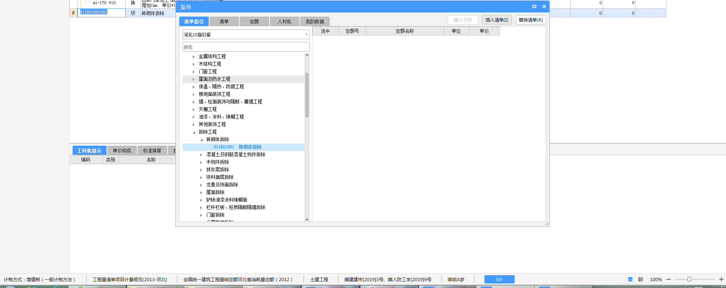This screenshot has height=288, width=726.
Task: Click the 011601001001 code edit cell
Action: pos(101,12)
